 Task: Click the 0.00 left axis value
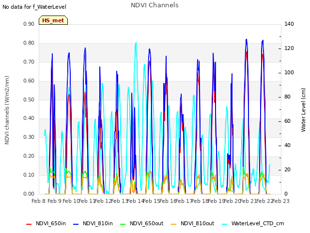tap(29, 194)
